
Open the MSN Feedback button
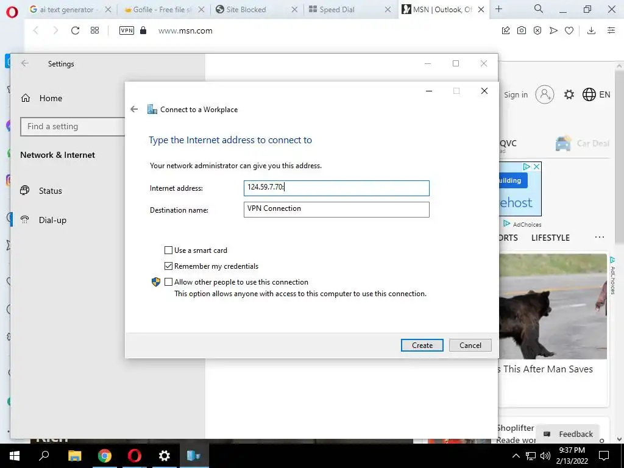click(x=568, y=434)
